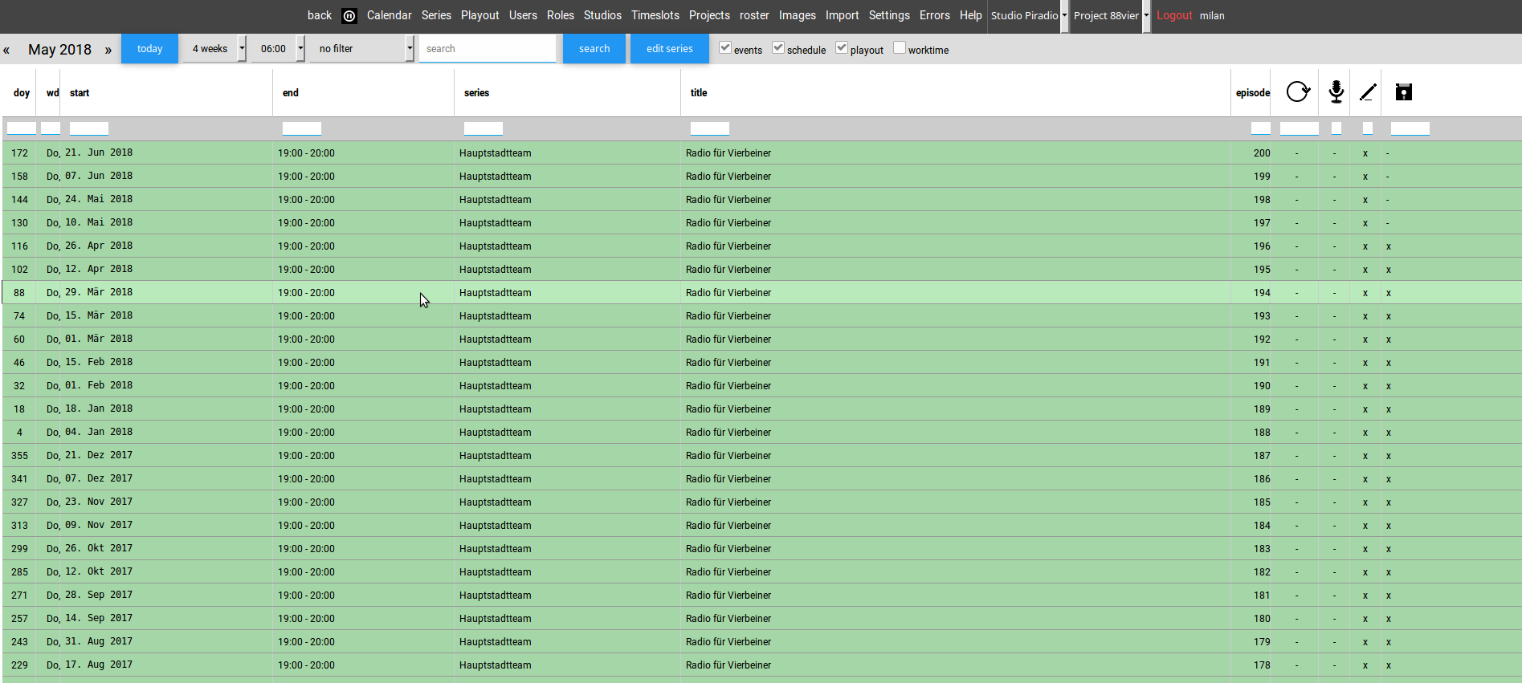Screen dimensions: 1522x683
Task: Enable the worktime checkbox
Action: click(900, 48)
